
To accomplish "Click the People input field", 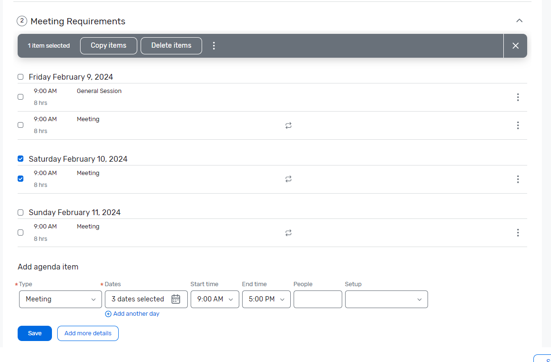I will tap(317, 299).
